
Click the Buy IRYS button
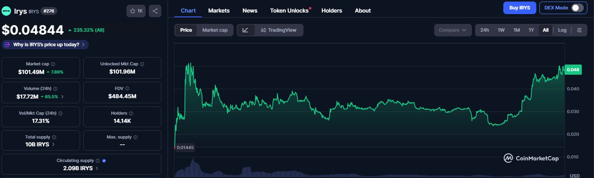(519, 8)
